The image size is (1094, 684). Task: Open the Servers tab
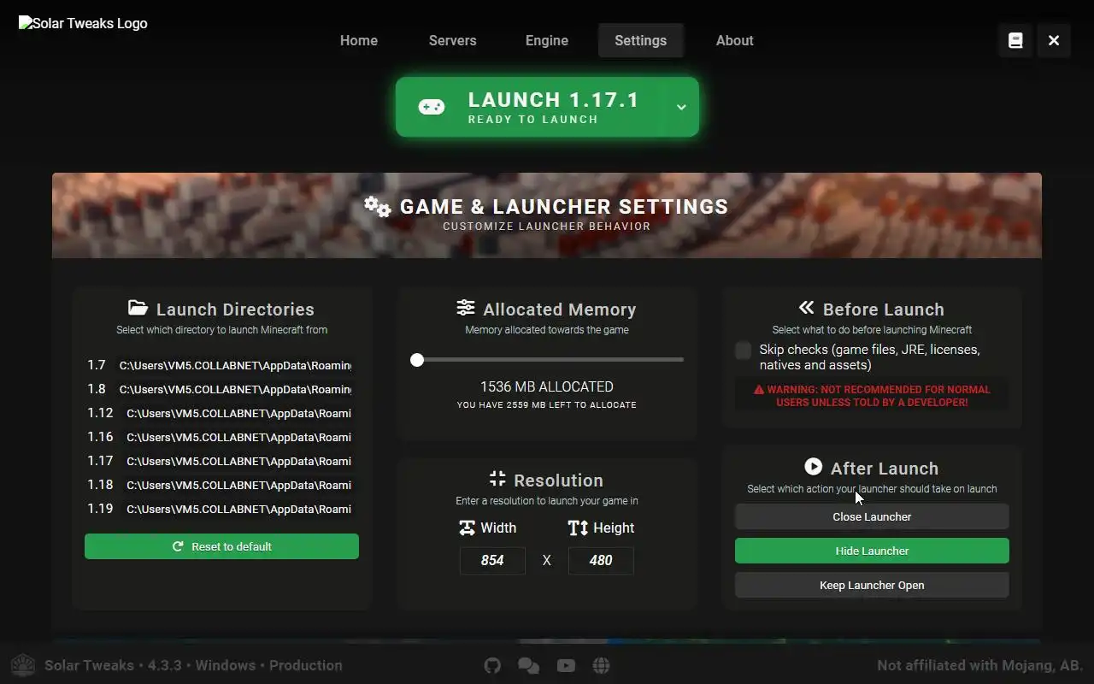click(453, 40)
